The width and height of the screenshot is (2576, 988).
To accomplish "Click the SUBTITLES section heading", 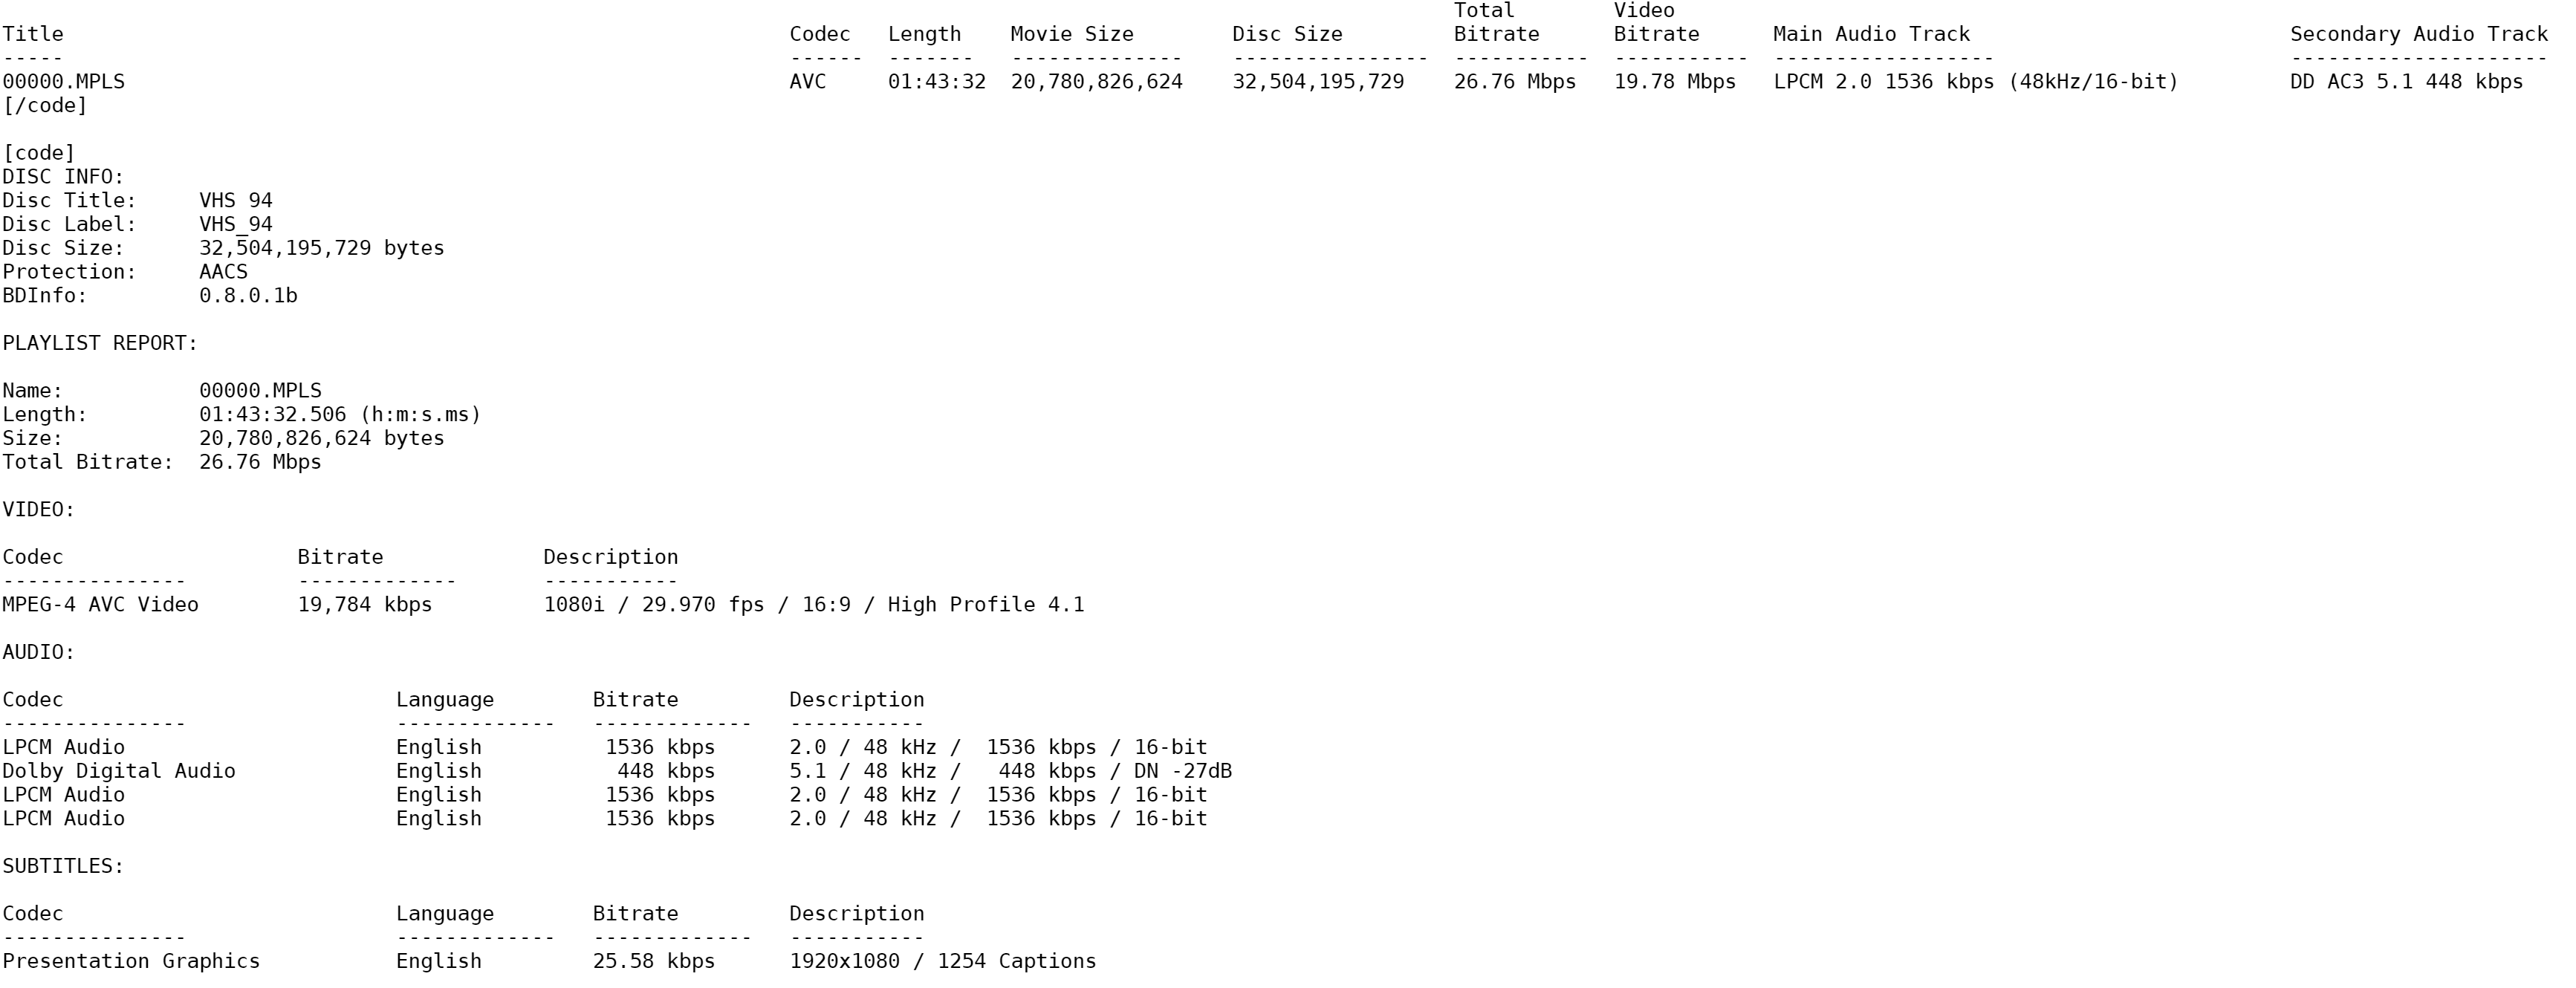I will 63,866.
